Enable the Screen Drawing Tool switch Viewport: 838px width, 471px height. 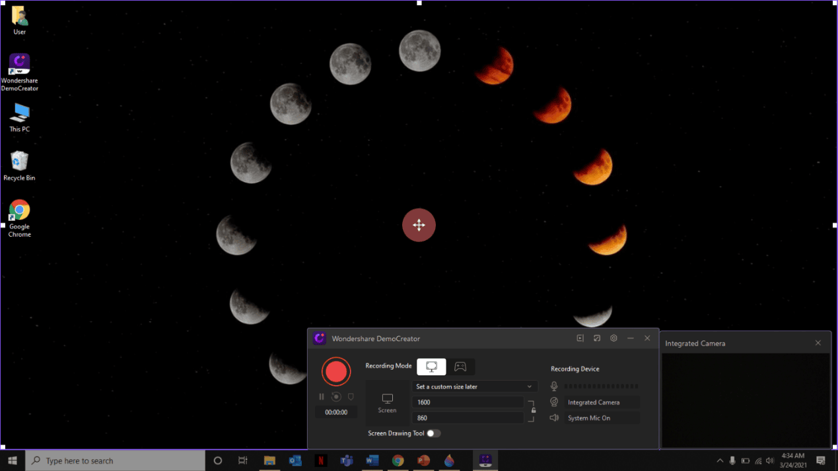click(434, 433)
